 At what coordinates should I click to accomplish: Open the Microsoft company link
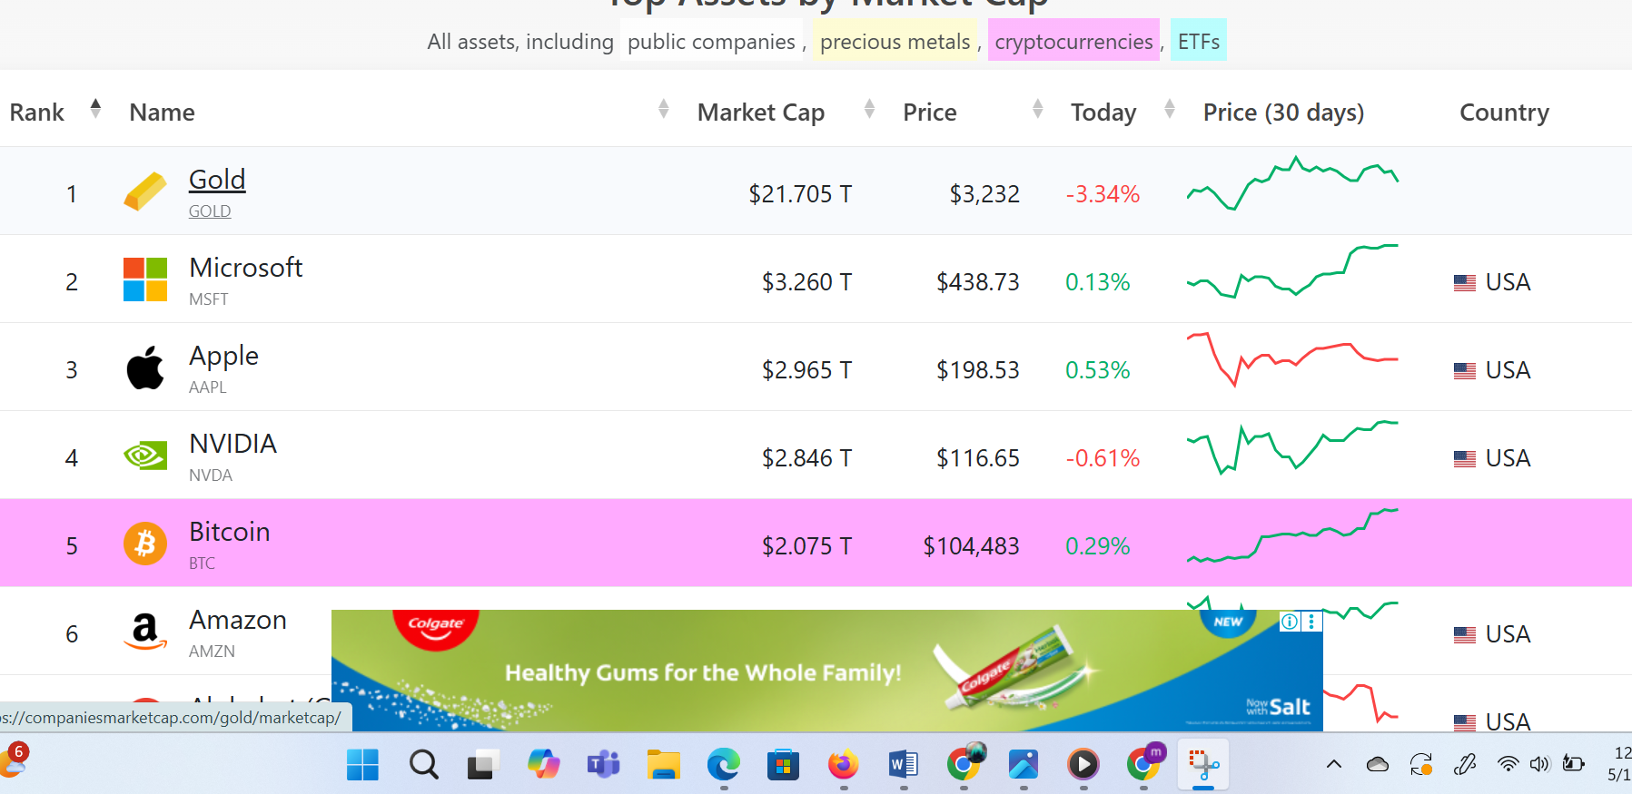coord(246,267)
